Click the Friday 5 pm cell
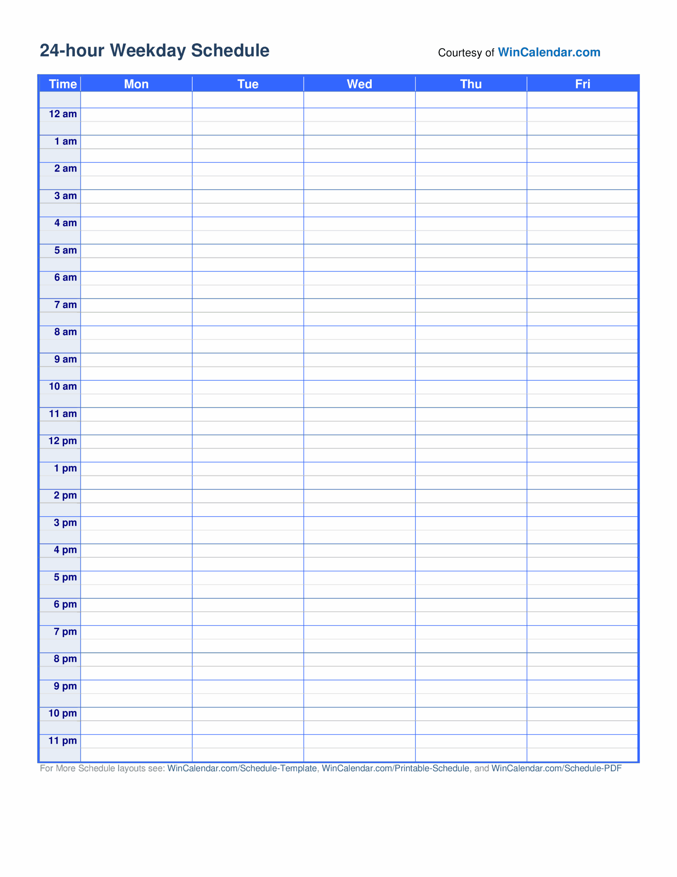 coord(582,578)
